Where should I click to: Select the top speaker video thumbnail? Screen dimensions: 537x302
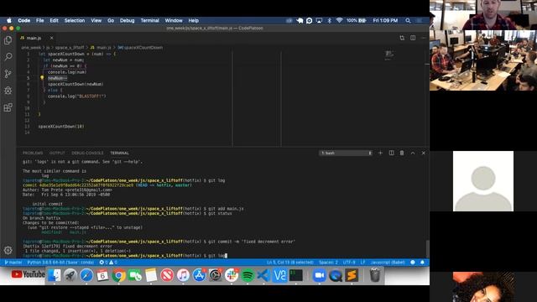pyautogui.click(x=483, y=15)
